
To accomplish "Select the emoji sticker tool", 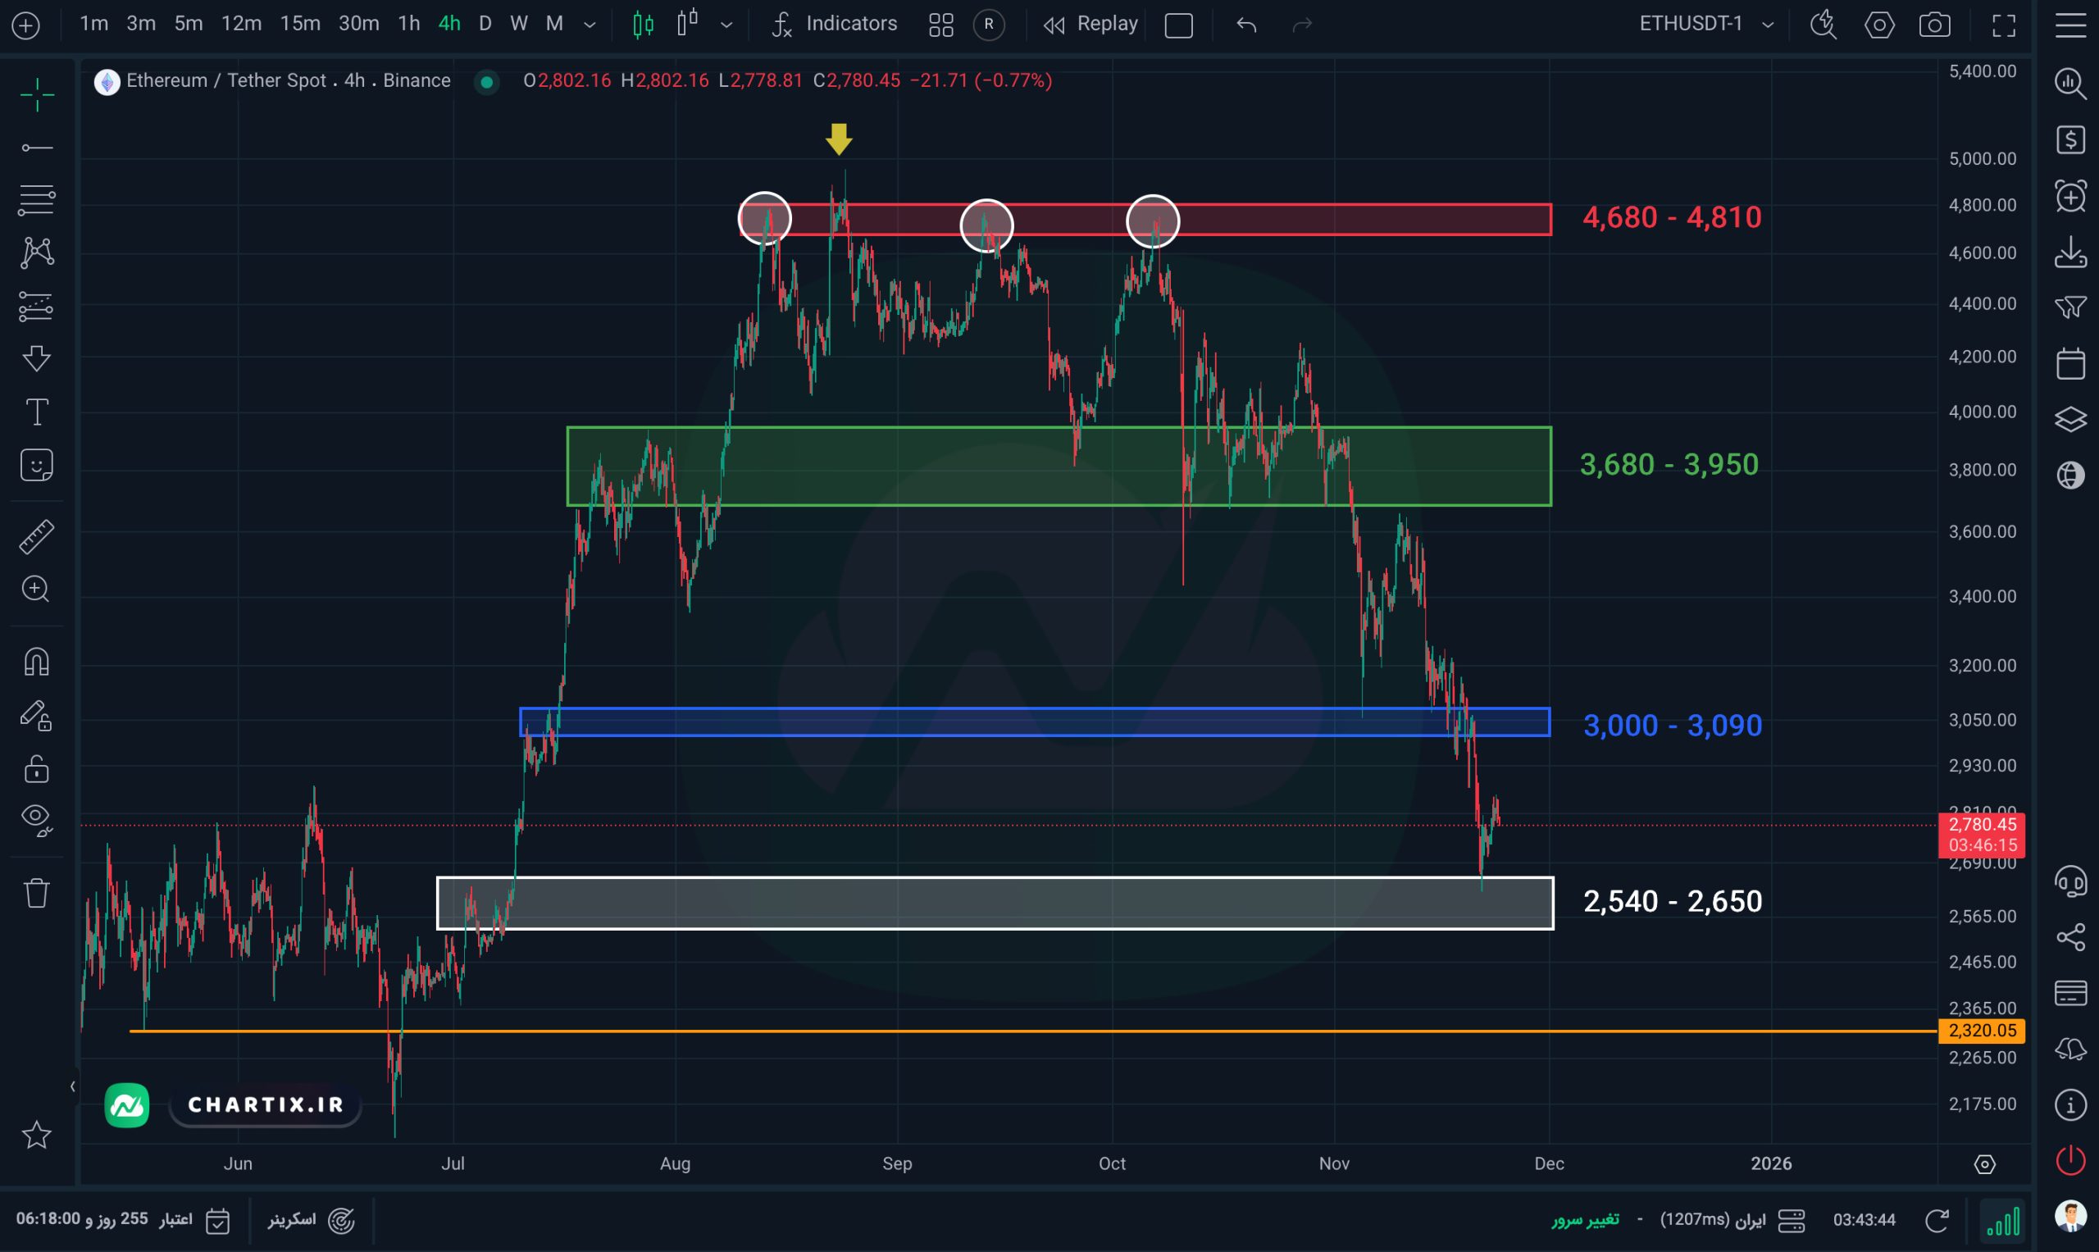I will tap(36, 466).
